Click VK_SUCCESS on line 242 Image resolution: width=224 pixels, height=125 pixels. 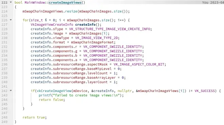[x=205, y=91]
